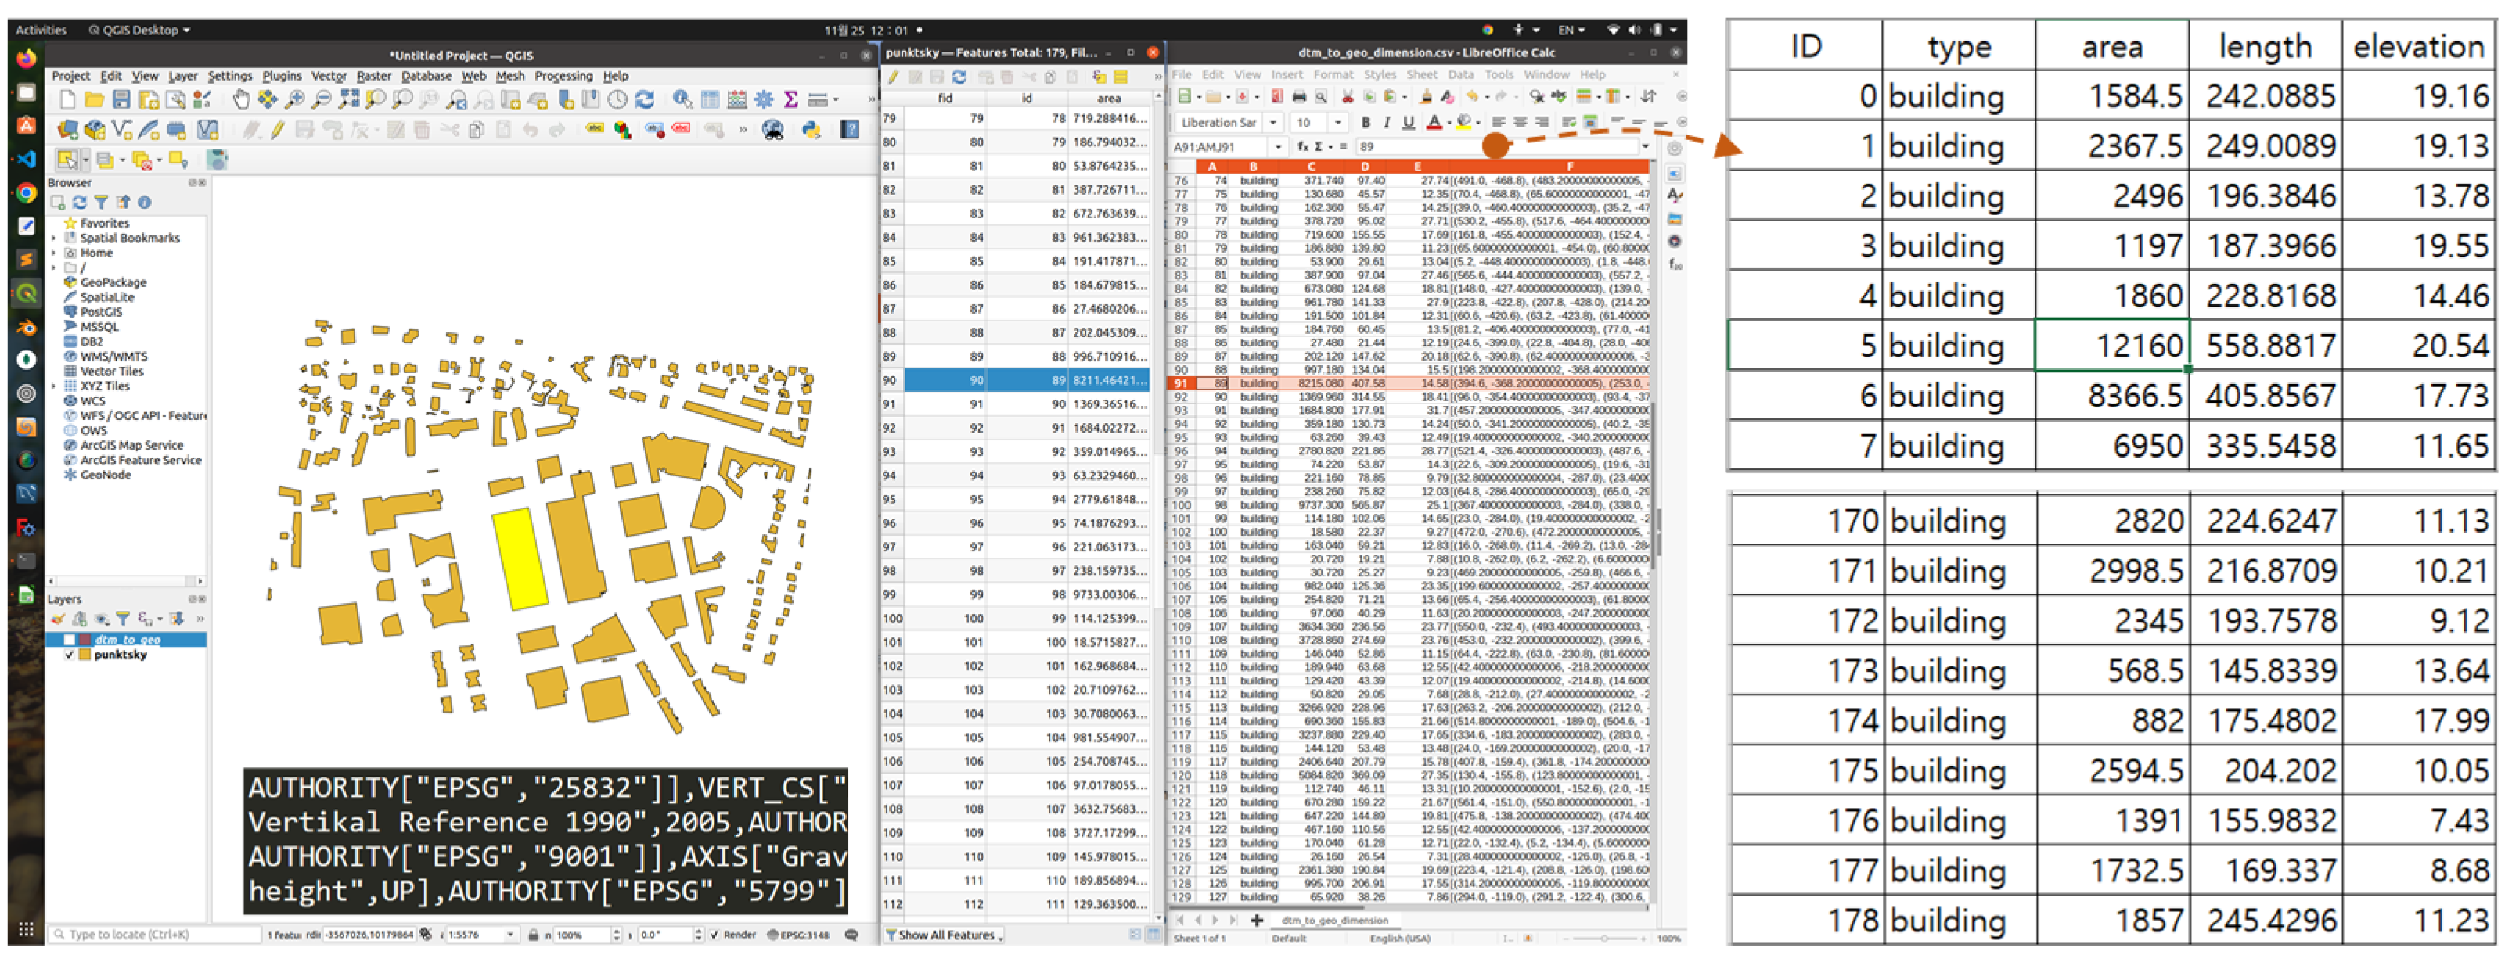This screenshot has width=2505, height=962.
Task: Toggle the Render checkbox in status bar
Action: (714, 935)
